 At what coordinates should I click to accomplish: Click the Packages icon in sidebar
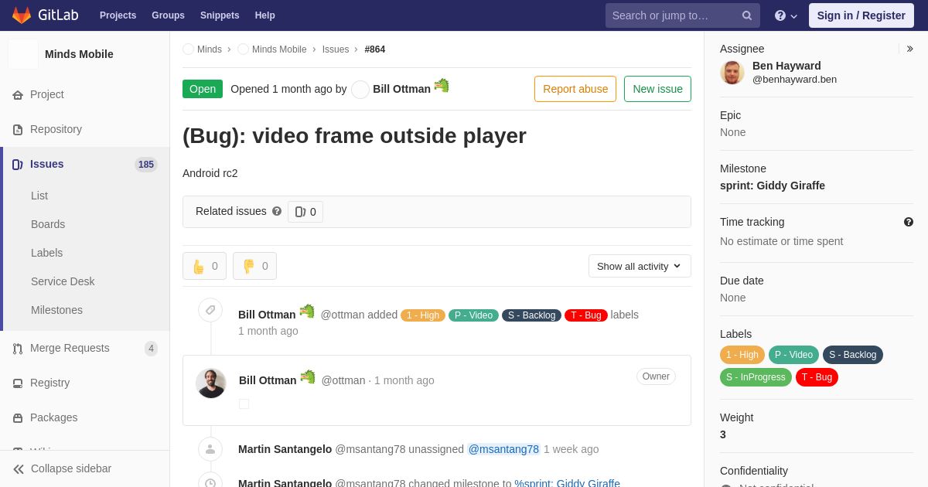click(x=18, y=418)
